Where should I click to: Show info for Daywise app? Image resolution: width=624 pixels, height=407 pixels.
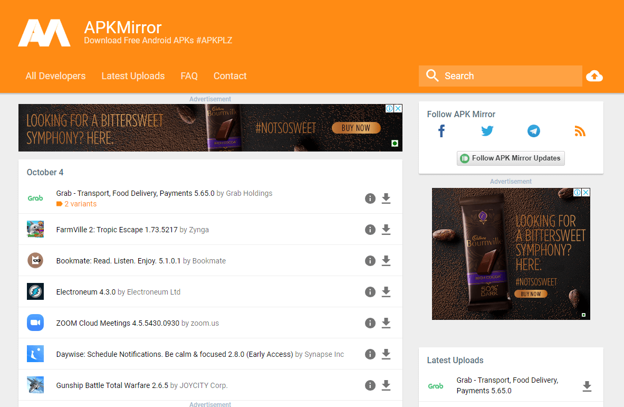(370, 354)
